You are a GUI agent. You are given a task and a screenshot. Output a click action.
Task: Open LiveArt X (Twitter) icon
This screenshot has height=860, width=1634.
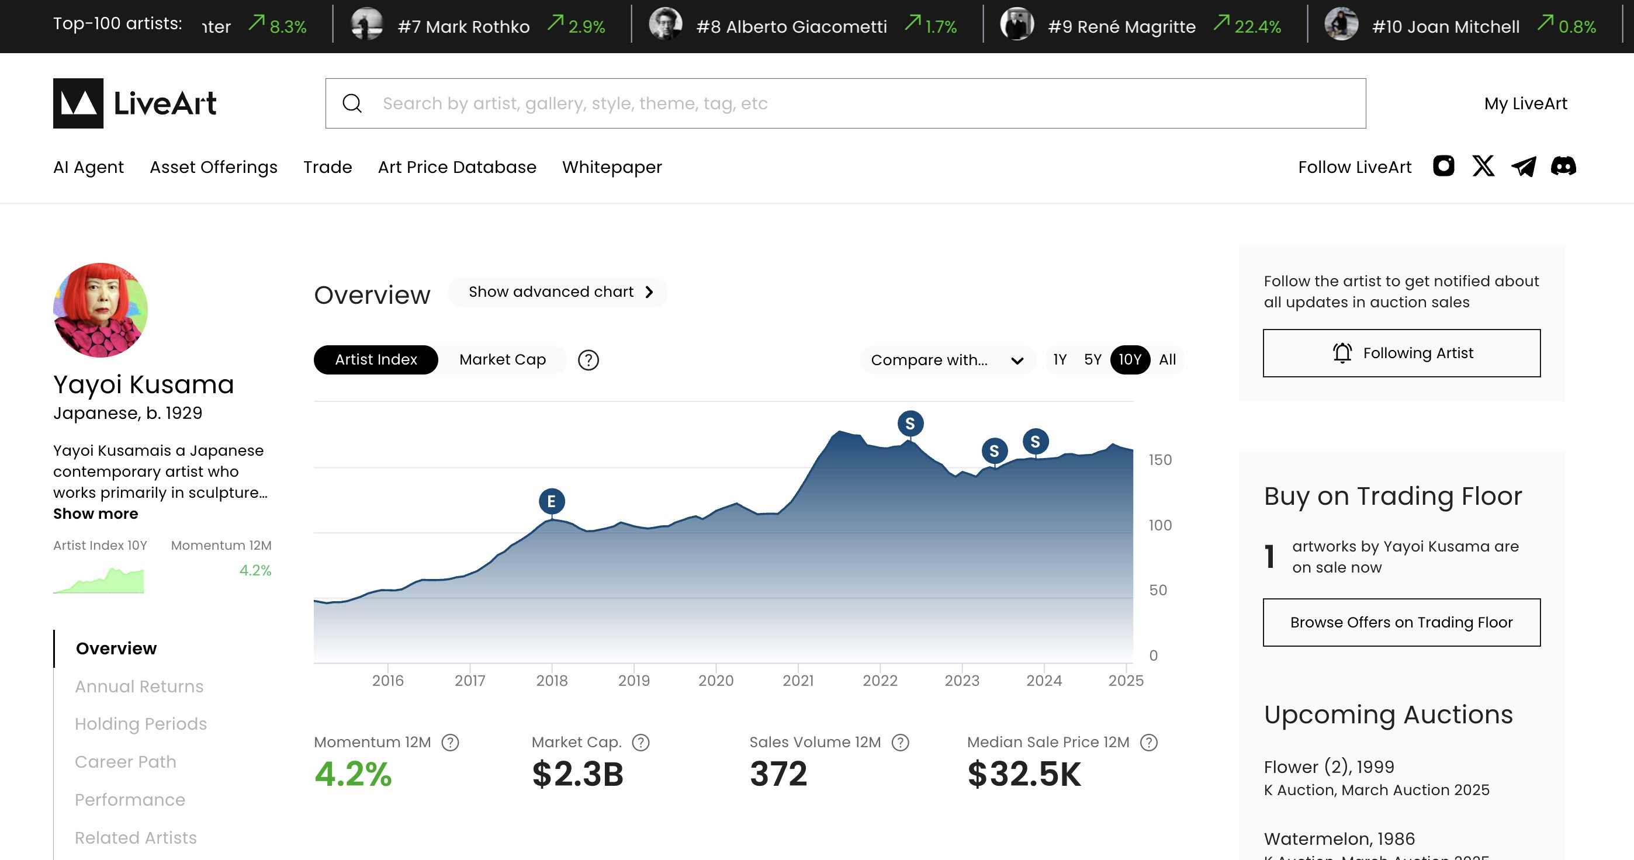(1483, 166)
